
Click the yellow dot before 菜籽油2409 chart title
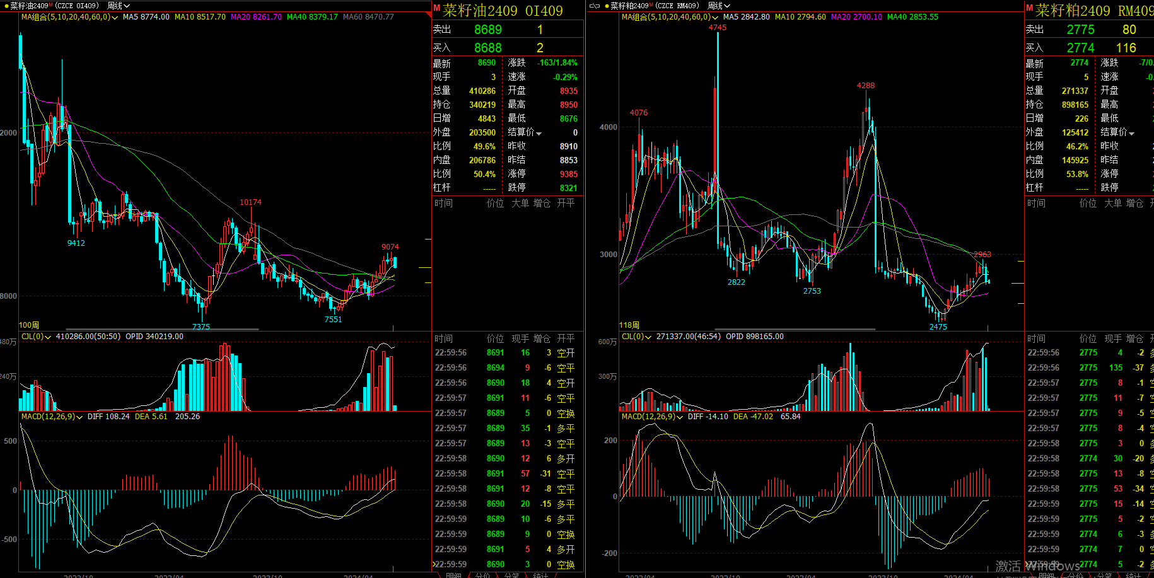click(x=6, y=6)
